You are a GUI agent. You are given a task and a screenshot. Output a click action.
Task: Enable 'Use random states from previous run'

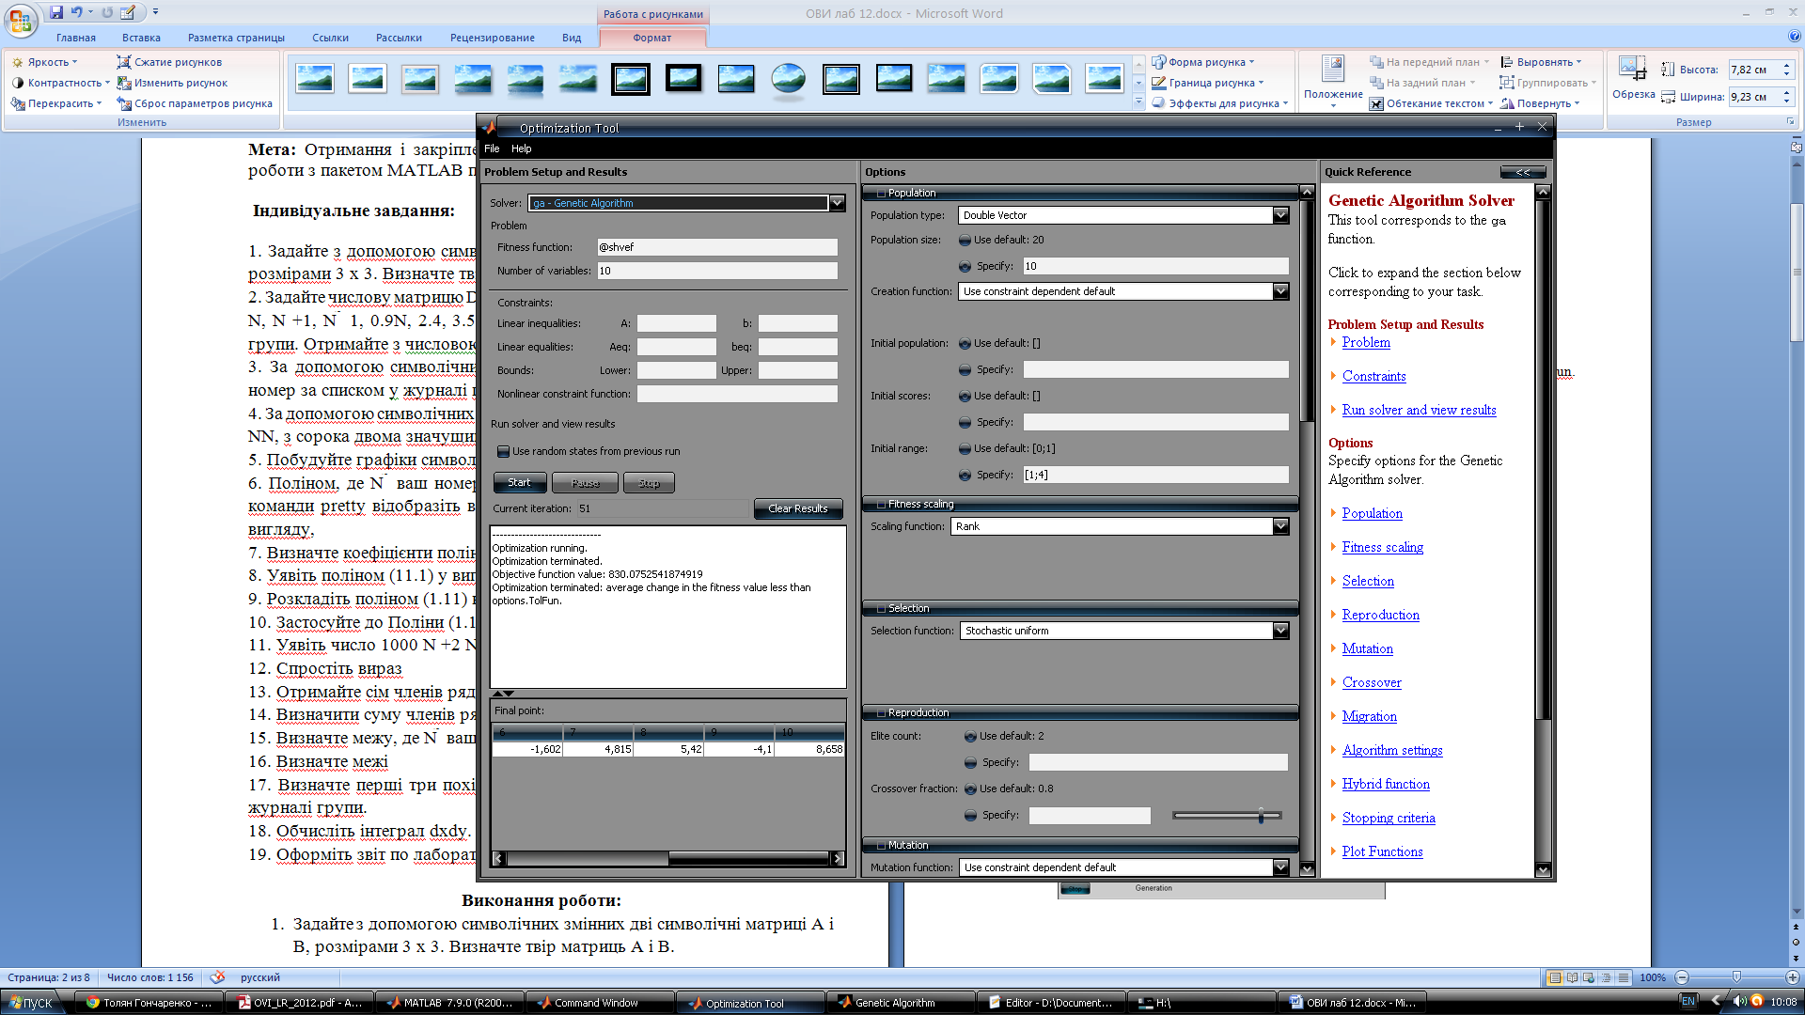pos(503,451)
